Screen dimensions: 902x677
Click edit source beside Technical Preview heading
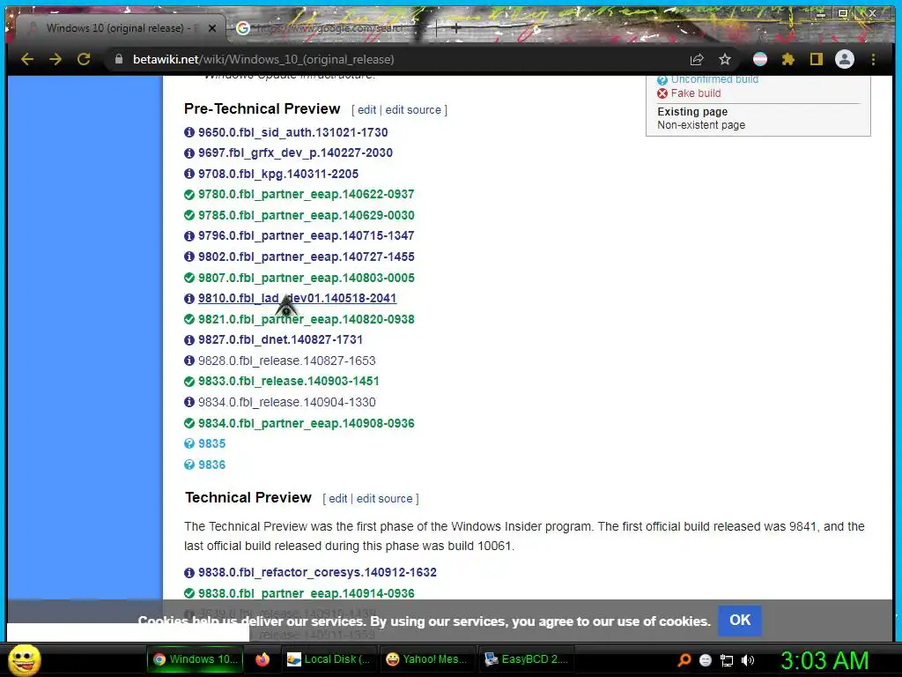pos(384,499)
